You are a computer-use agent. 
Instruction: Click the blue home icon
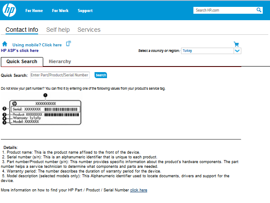(x=5, y=44)
